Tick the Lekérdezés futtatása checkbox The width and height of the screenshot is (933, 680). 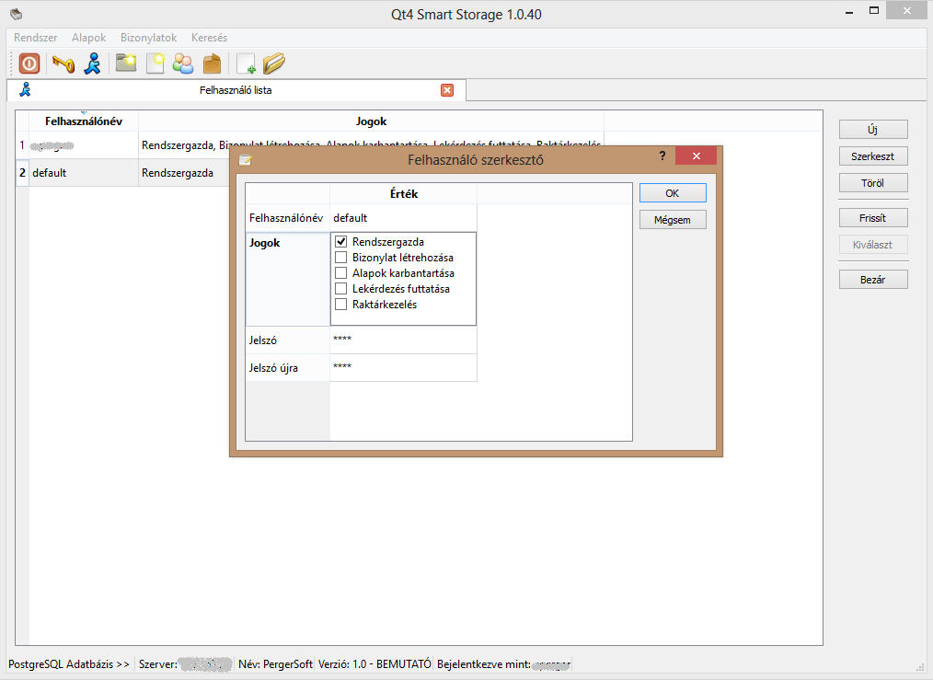click(340, 289)
